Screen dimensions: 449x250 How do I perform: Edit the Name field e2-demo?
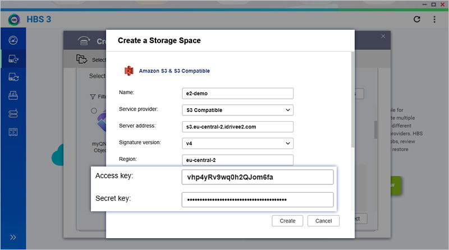pos(237,93)
